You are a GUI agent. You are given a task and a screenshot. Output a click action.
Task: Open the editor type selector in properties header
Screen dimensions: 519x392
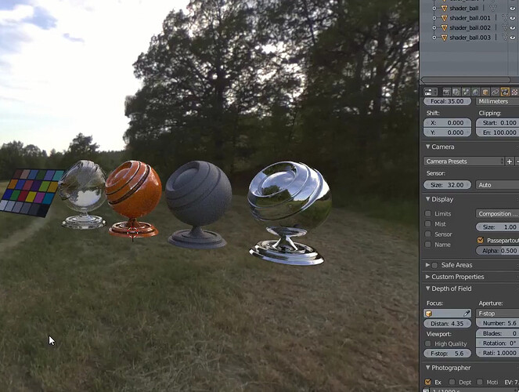point(431,92)
